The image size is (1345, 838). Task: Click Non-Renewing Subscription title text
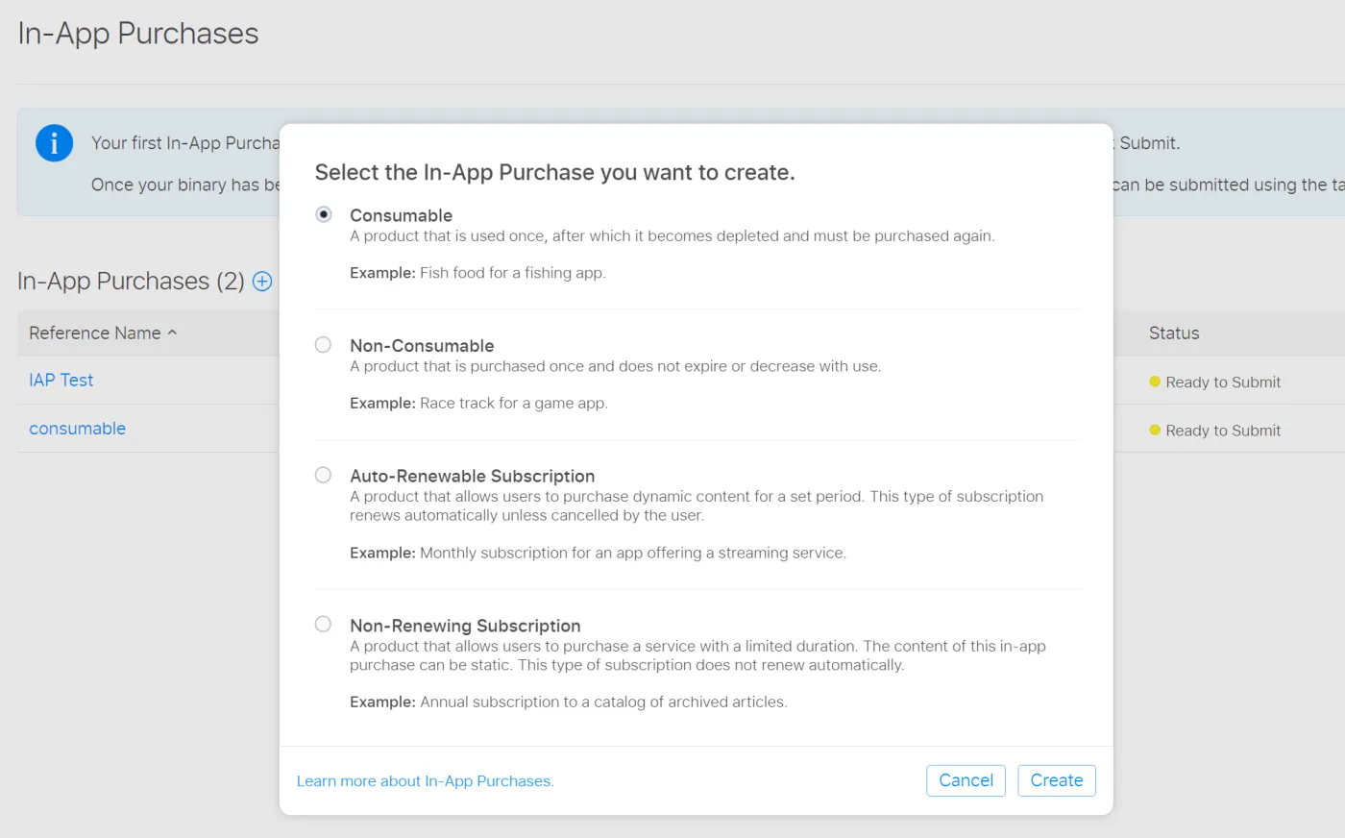(465, 626)
